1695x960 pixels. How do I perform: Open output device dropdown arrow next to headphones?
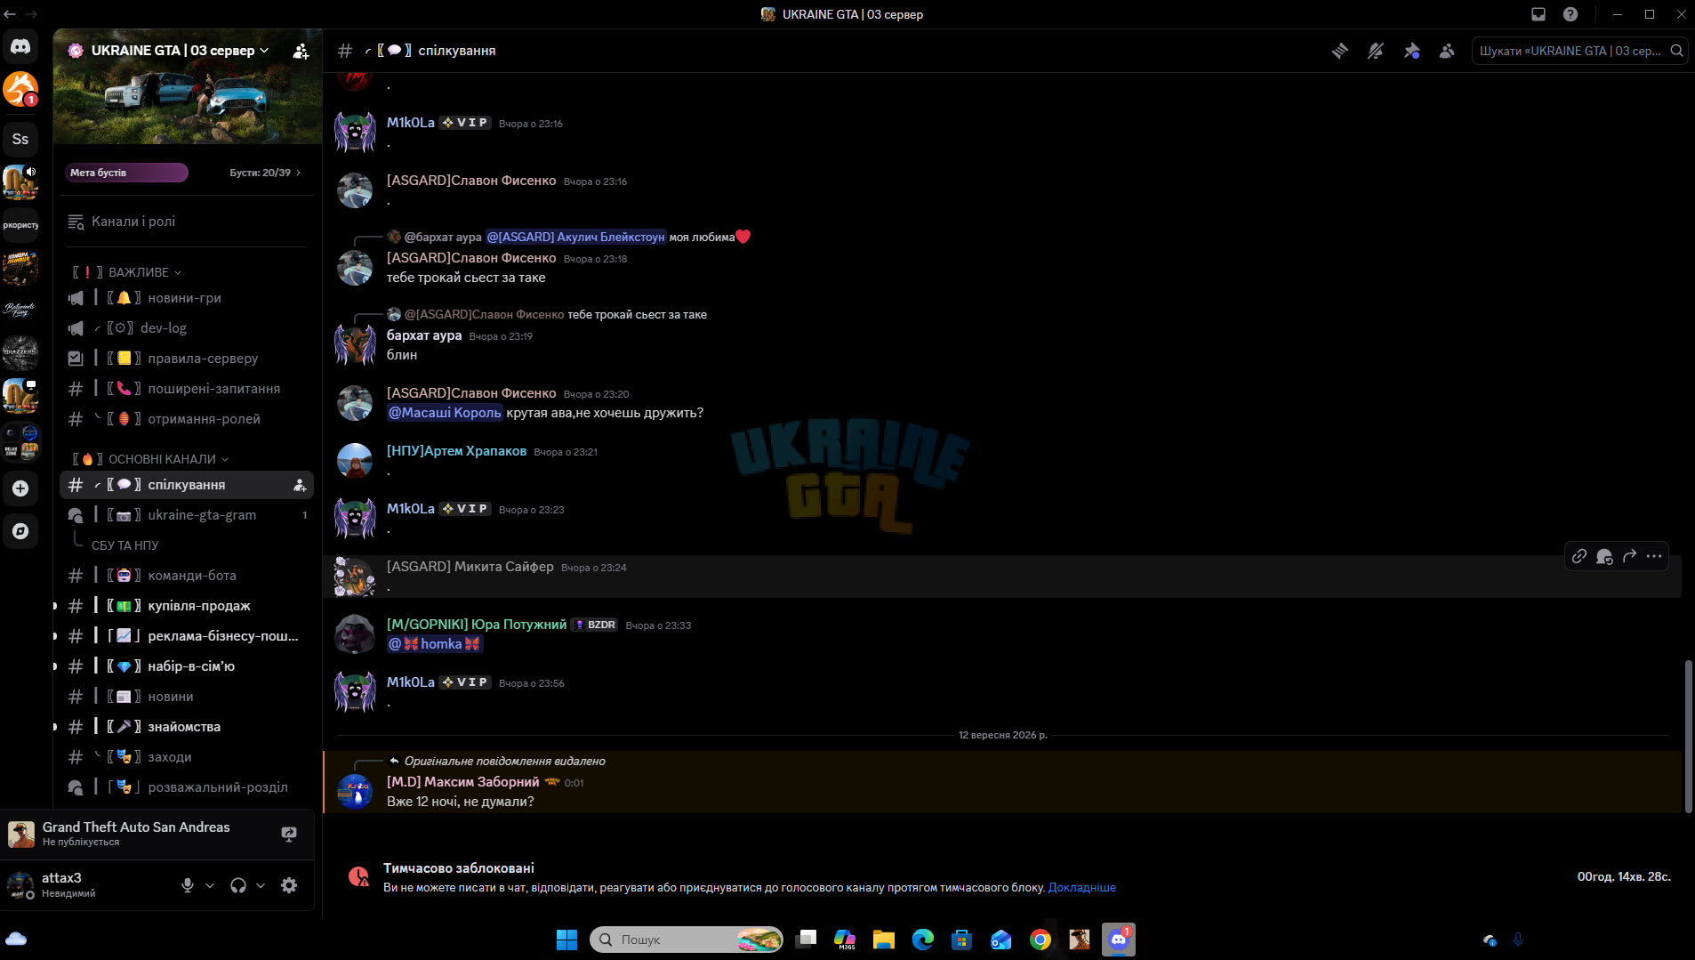261,885
